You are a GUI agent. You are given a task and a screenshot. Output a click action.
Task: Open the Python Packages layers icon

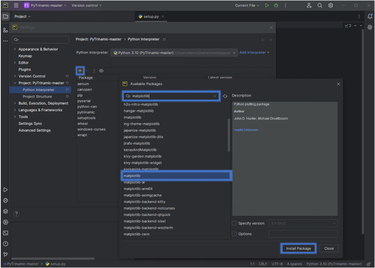[5, 211]
